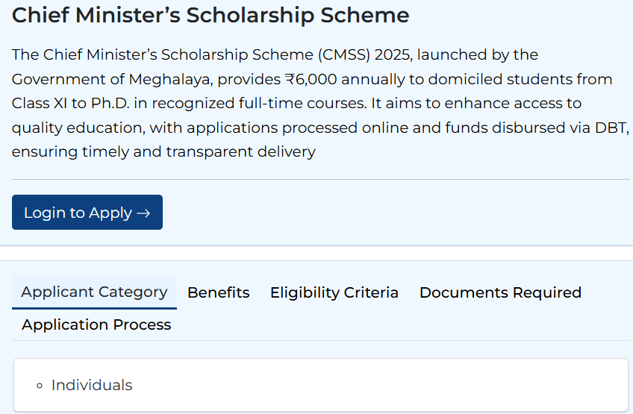View the Application Process tab
This screenshot has height=414, width=633.
[x=96, y=324]
